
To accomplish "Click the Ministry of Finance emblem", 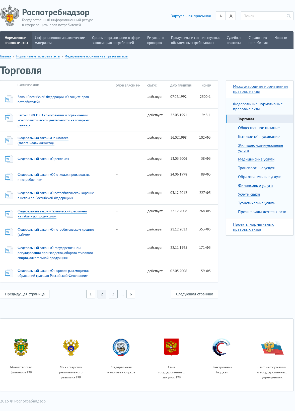I will (x=21, y=347).
